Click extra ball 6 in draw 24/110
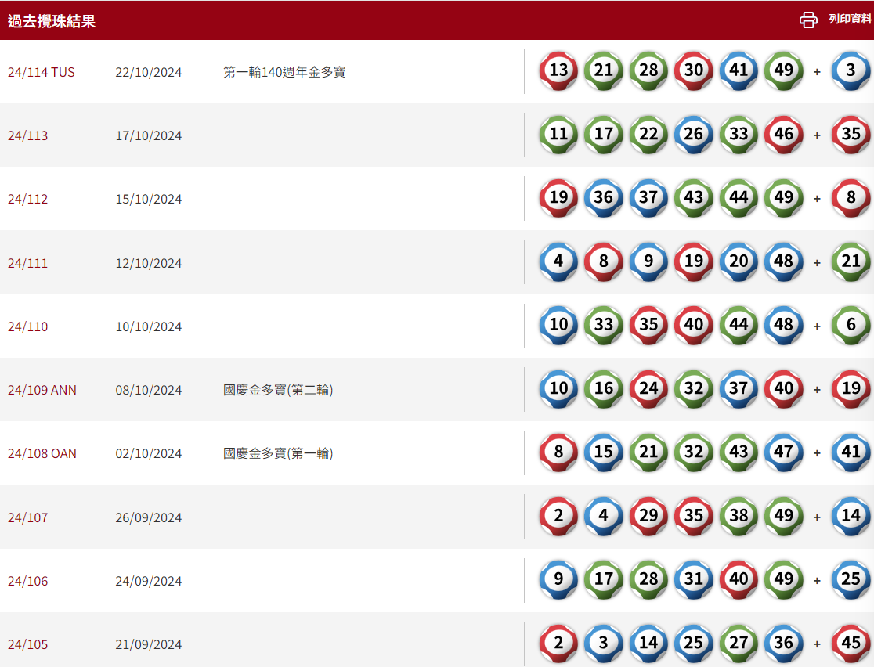 pos(851,325)
